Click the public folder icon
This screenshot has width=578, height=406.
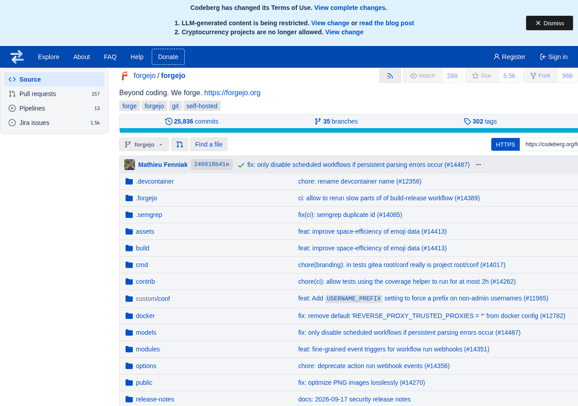pos(129,383)
